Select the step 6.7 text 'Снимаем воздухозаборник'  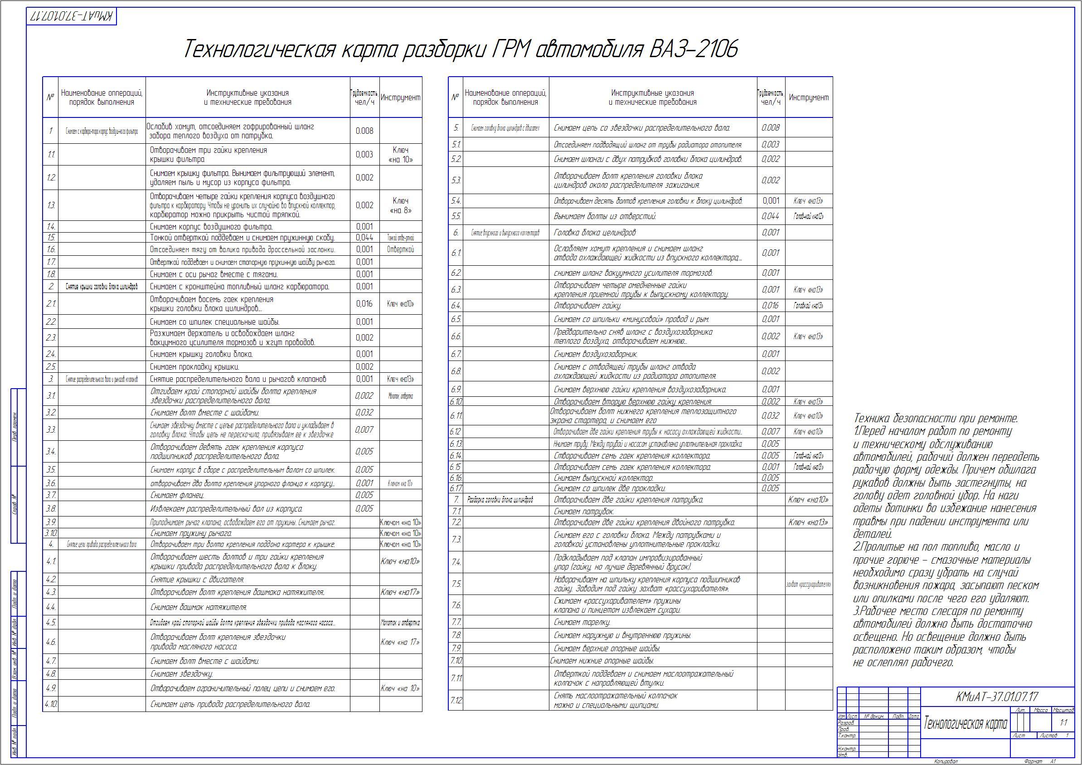(x=595, y=354)
